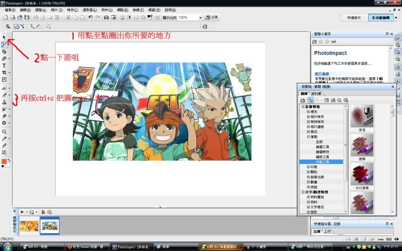The image size is (402, 251).
Task: Select the Text tool
Action: click(x=4, y=65)
